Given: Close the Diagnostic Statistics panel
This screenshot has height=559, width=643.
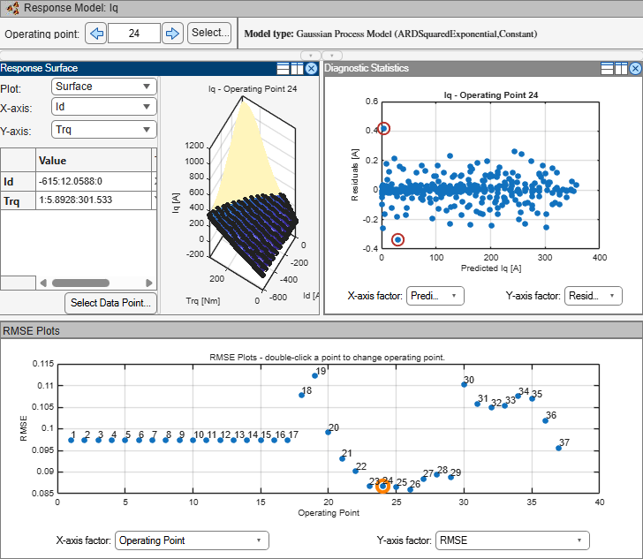Looking at the screenshot, I should click(635, 69).
